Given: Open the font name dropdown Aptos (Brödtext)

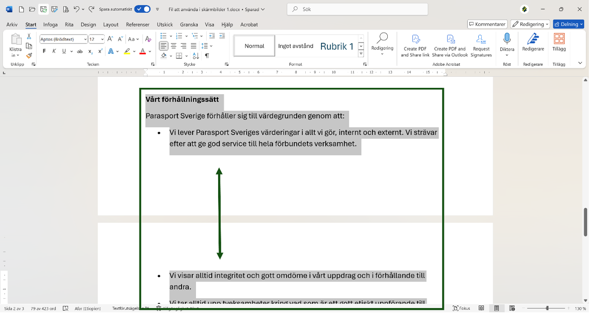Looking at the screenshot, I should click(85, 39).
